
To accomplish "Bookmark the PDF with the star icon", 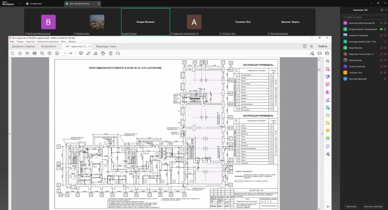I will click(x=20, y=53).
